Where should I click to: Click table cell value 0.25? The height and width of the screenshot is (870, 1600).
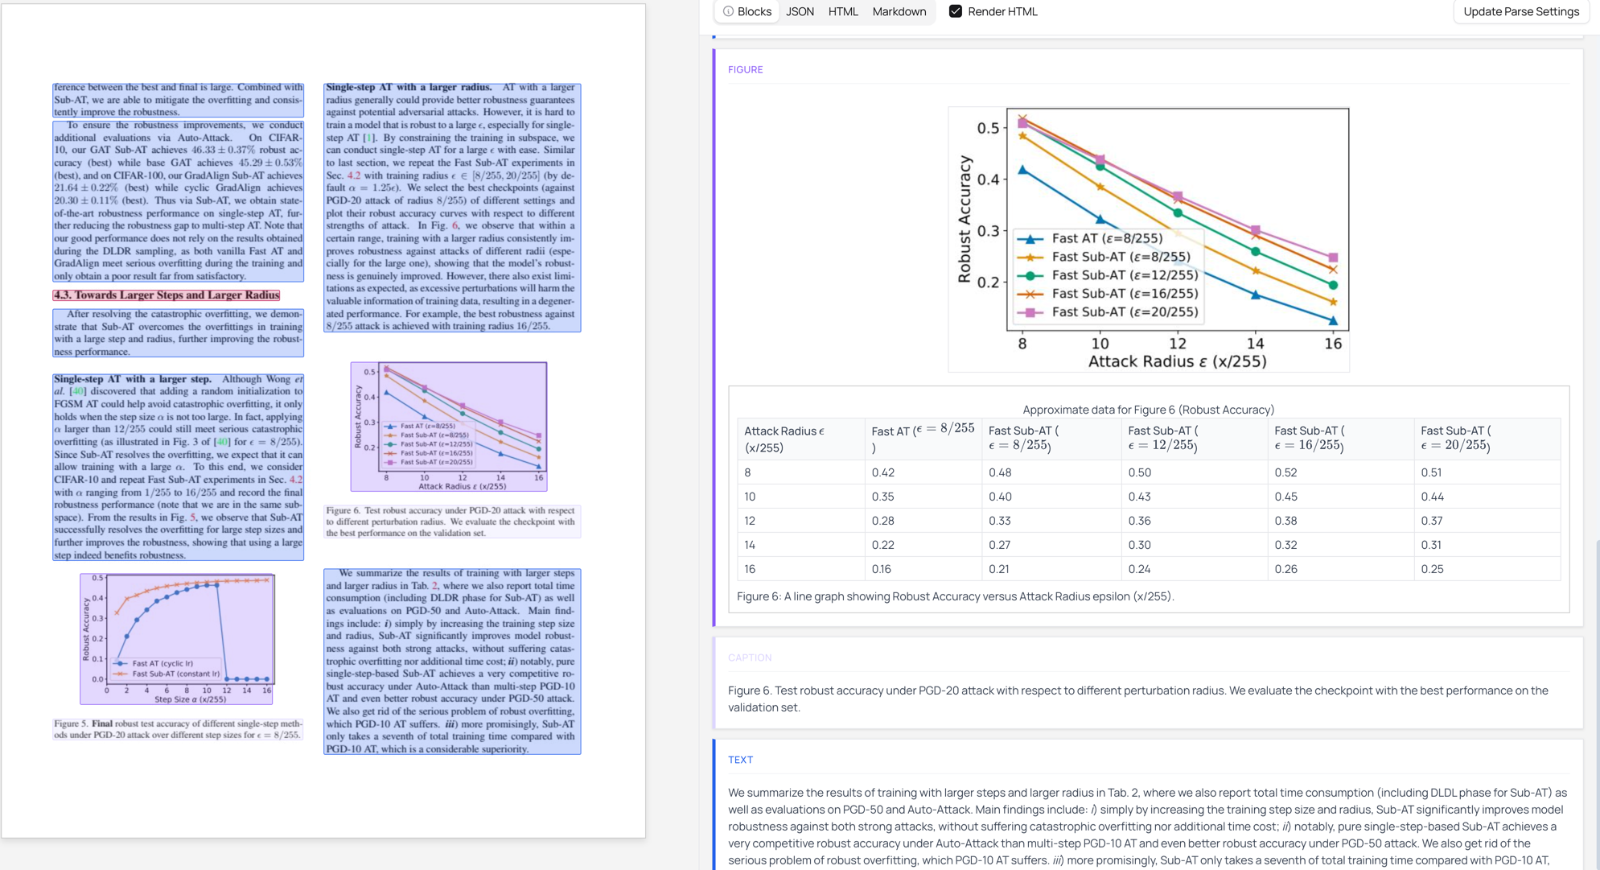tap(1432, 569)
